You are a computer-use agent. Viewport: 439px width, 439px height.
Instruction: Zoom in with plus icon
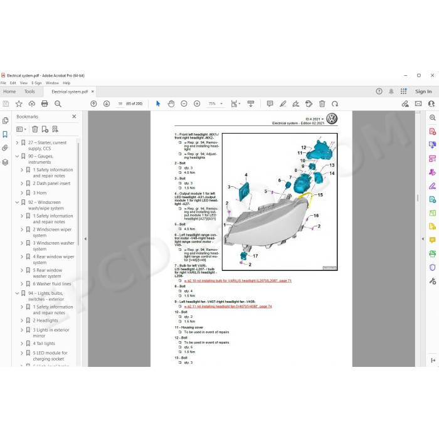[x=197, y=104]
